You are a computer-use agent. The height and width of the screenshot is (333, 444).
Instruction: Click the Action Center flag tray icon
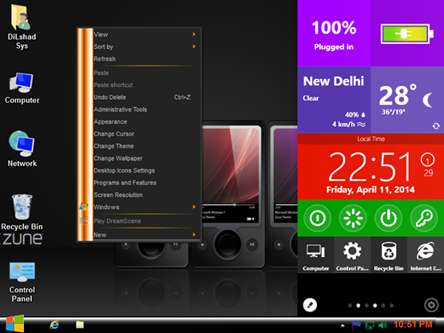coord(356,325)
